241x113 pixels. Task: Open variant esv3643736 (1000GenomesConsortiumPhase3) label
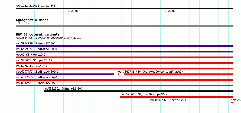point(151,72)
